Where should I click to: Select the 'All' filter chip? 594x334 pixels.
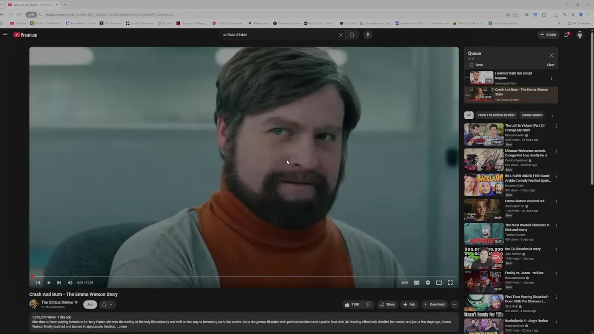(469, 115)
